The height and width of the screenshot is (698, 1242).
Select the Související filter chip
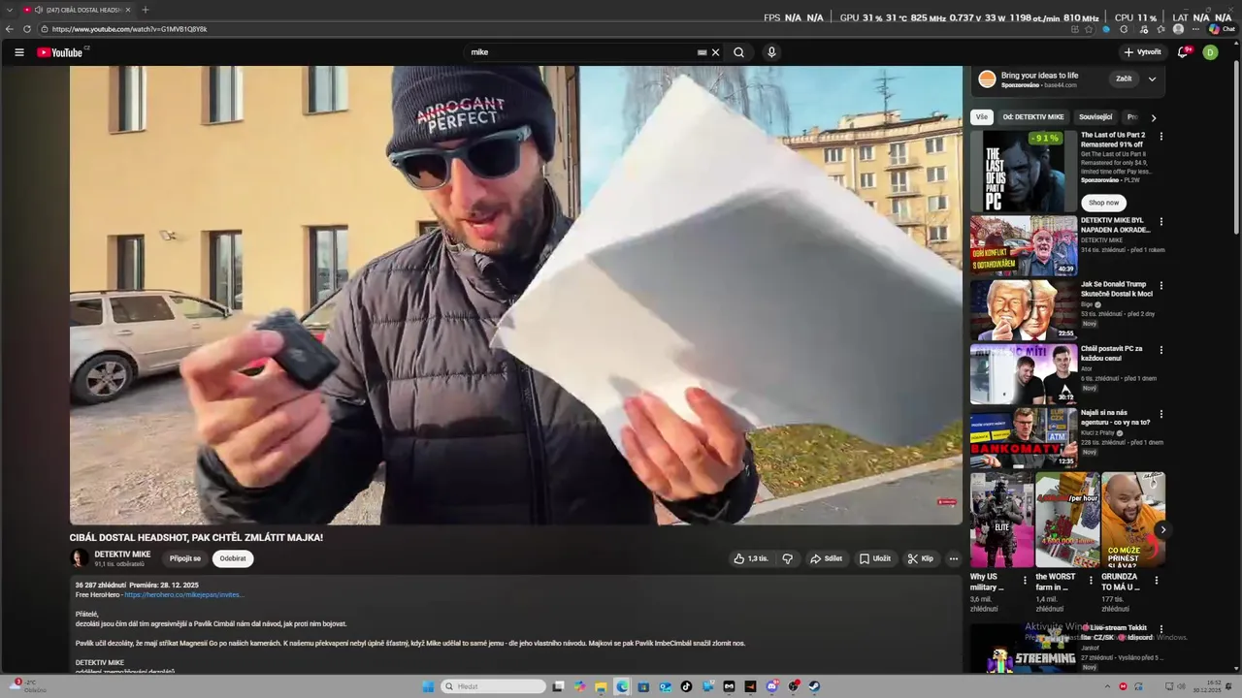[1095, 117]
